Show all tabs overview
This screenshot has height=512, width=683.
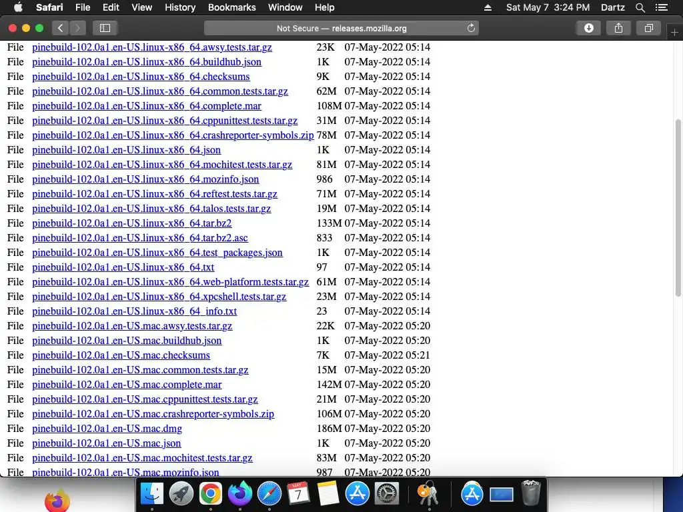648,28
